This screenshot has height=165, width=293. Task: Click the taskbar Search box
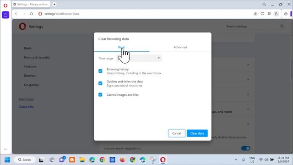24,160
